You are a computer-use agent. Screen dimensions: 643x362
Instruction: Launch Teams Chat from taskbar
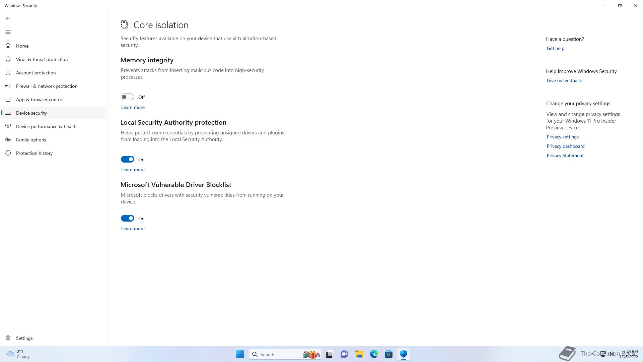pyautogui.click(x=344, y=354)
